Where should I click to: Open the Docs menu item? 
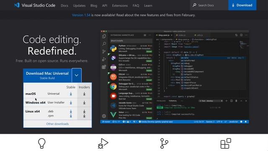tap(64, 5)
